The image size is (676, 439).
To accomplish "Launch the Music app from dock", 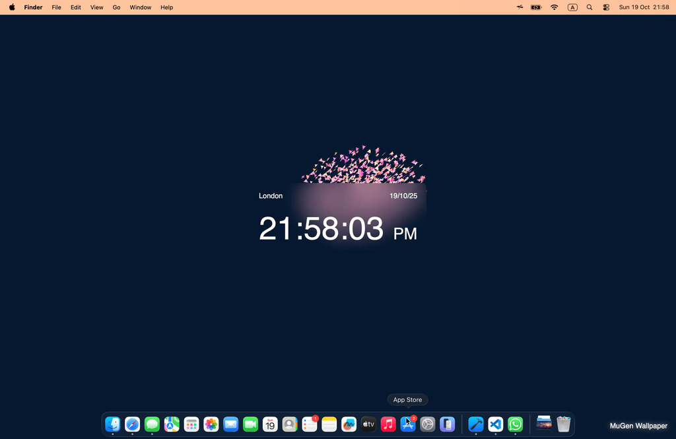I will click(388, 424).
